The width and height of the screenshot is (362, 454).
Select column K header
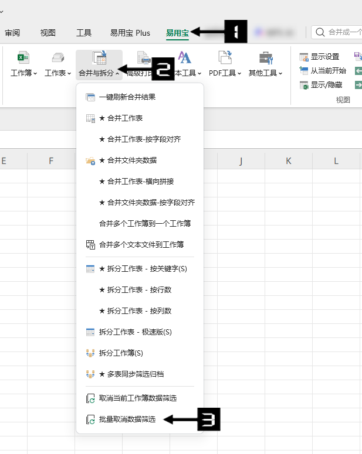tap(288, 161)
